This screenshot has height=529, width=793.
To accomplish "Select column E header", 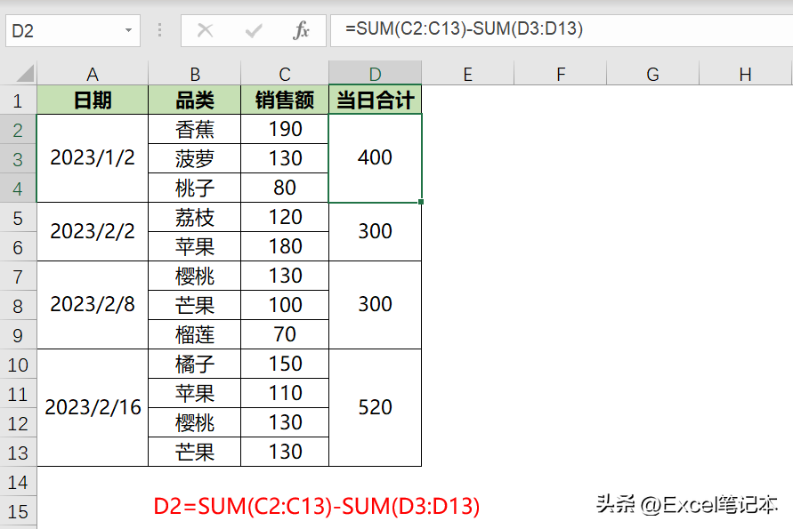I will tap(468, 74).
